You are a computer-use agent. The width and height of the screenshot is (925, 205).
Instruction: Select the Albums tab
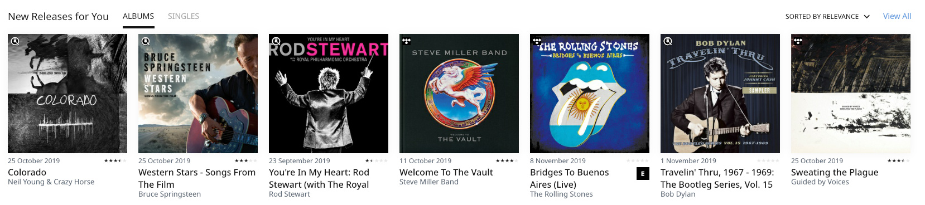(x=138, y=16)
